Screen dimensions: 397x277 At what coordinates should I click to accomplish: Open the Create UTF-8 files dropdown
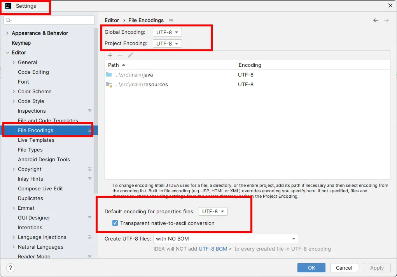tap(226, 239)
